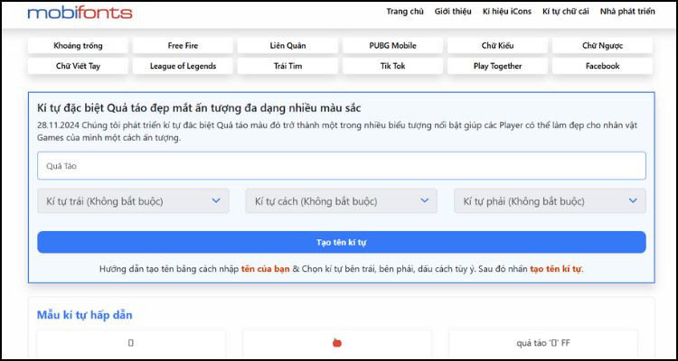Select the Chữ Ngược category

click(602, 45)
